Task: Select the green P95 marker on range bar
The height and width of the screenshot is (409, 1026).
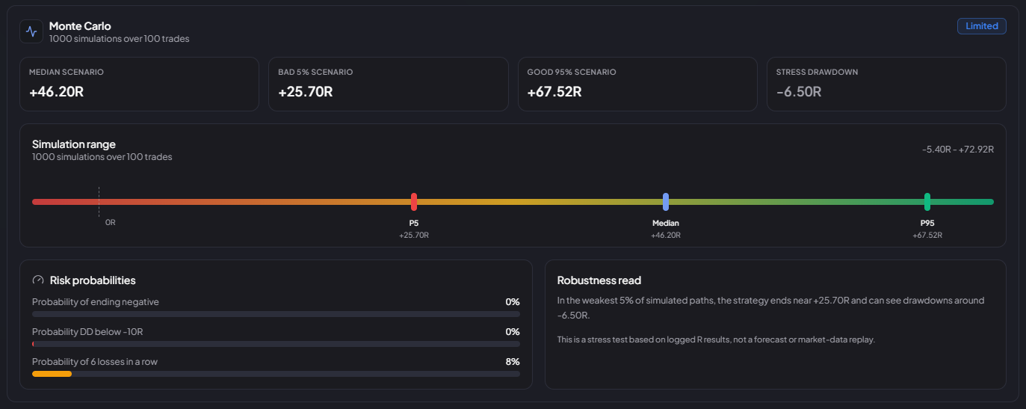Action: (x=927, y=202)
